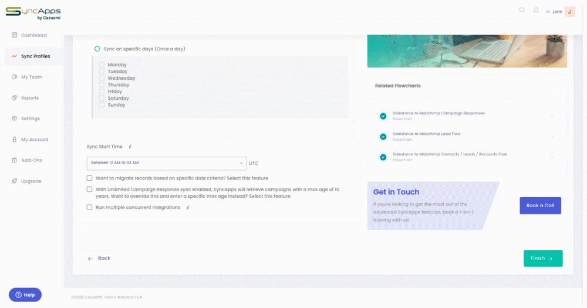The height and width of the screenshot is (308, 587).
Task: Click info icon beside Sync Start Time
Action: click(130, 147)
